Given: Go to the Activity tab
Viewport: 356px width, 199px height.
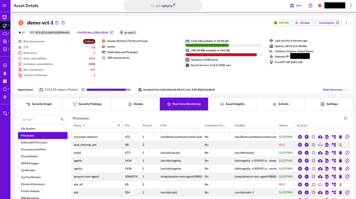Looking at the screenshot, I should pos(281,104).
